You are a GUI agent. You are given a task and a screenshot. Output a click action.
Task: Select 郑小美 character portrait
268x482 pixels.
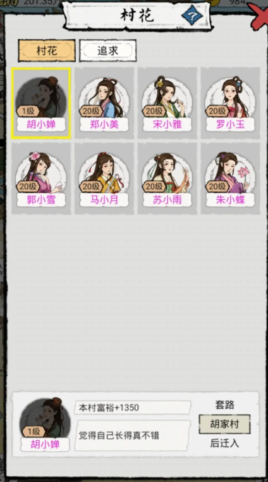pyautogui.click(x=104, y=103)
